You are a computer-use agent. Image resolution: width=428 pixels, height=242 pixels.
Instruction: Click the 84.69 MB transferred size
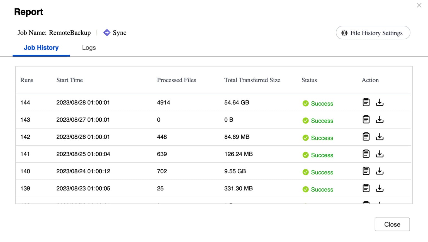tap(237, 137)
